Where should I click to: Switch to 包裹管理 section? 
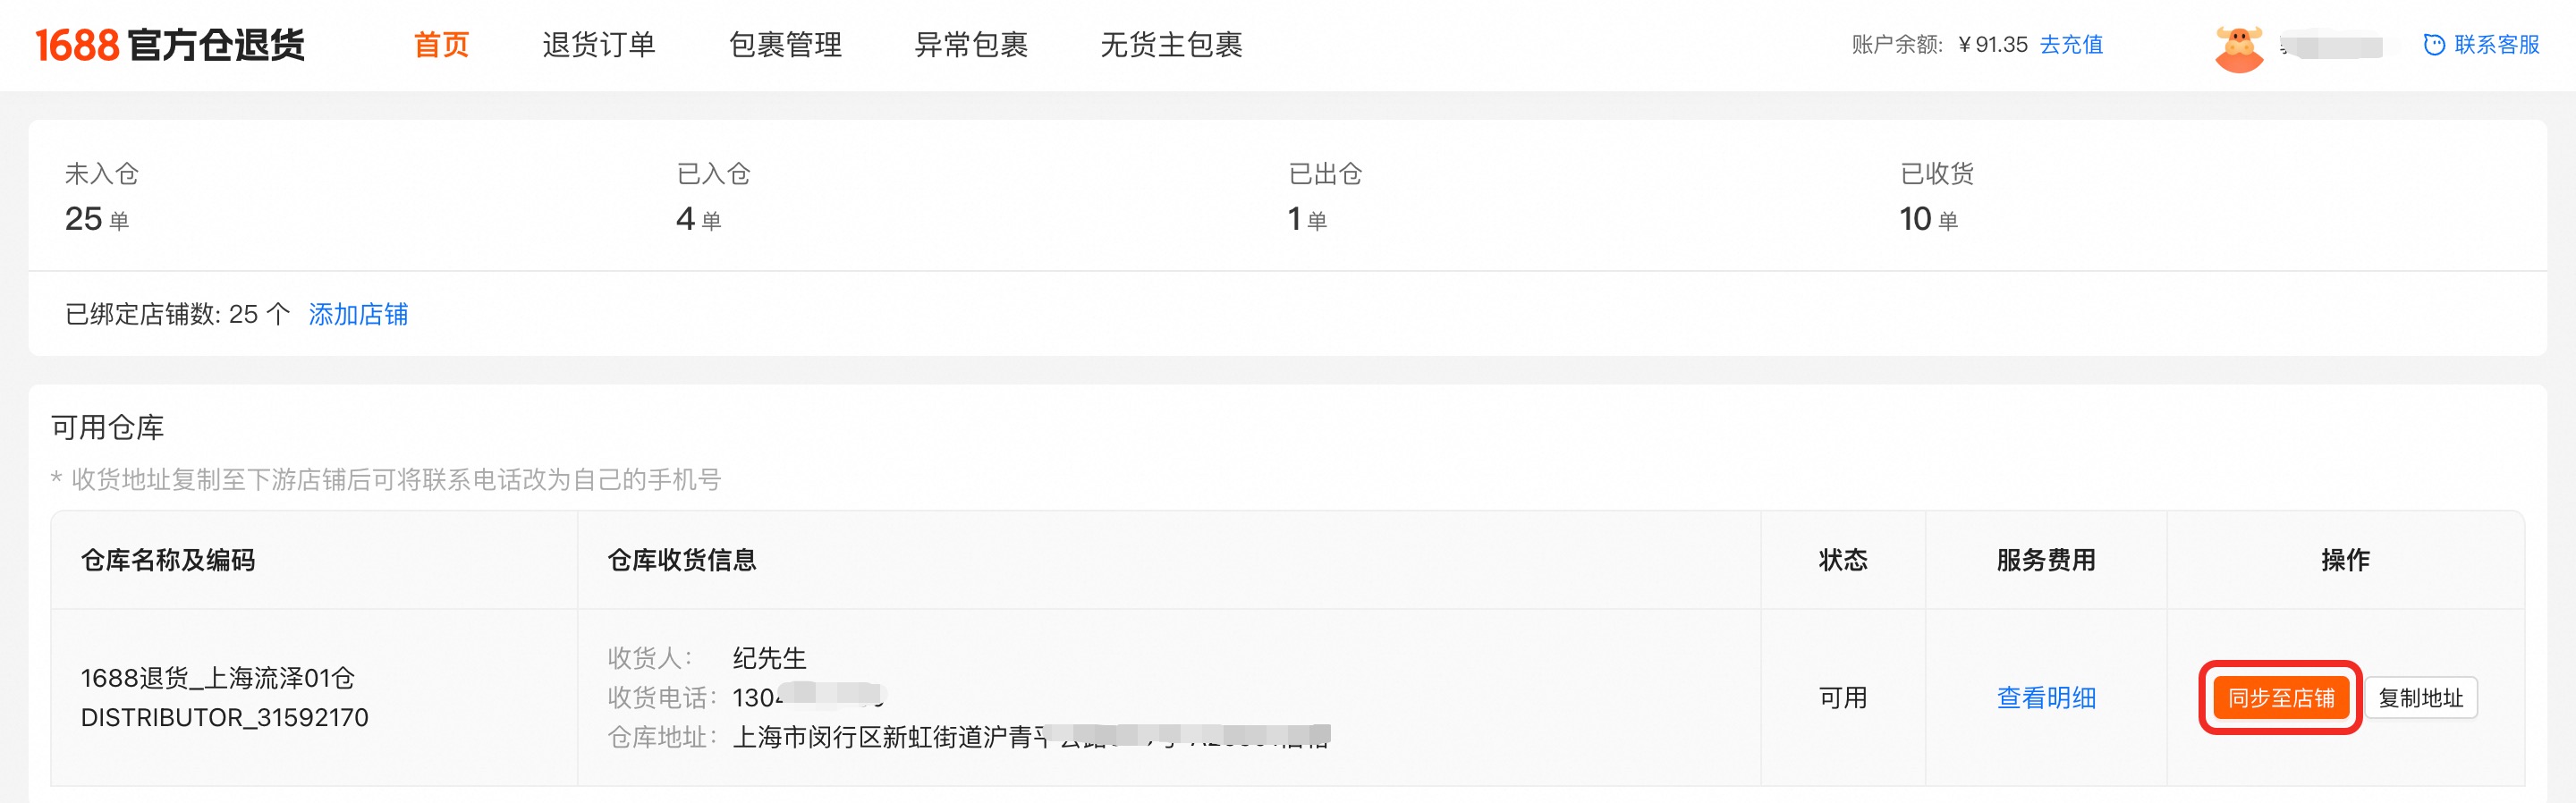(785, 45)
